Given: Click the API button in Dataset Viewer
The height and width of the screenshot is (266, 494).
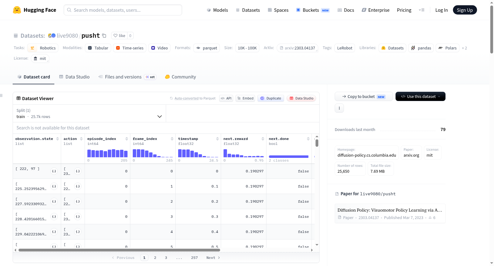Looking at the screenshot, I should (226, 98).
